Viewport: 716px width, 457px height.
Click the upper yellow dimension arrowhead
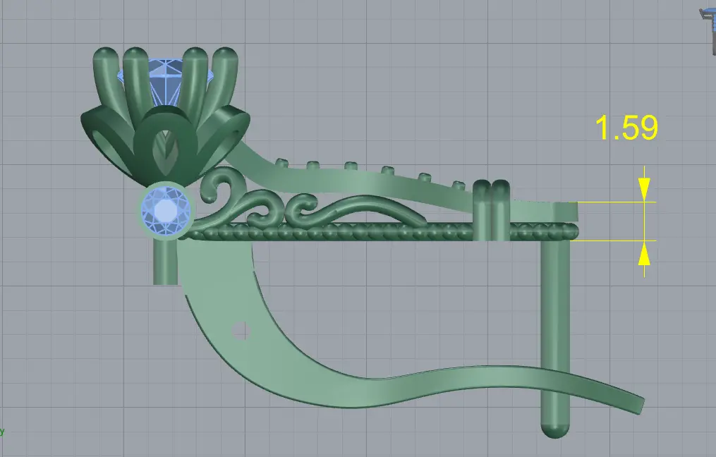[x=644, y=189]
